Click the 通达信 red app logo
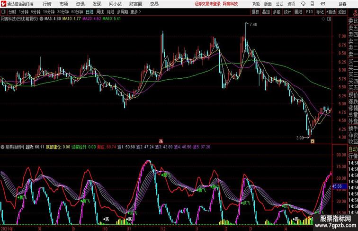The image size is (358, 231). pos(3,4)
